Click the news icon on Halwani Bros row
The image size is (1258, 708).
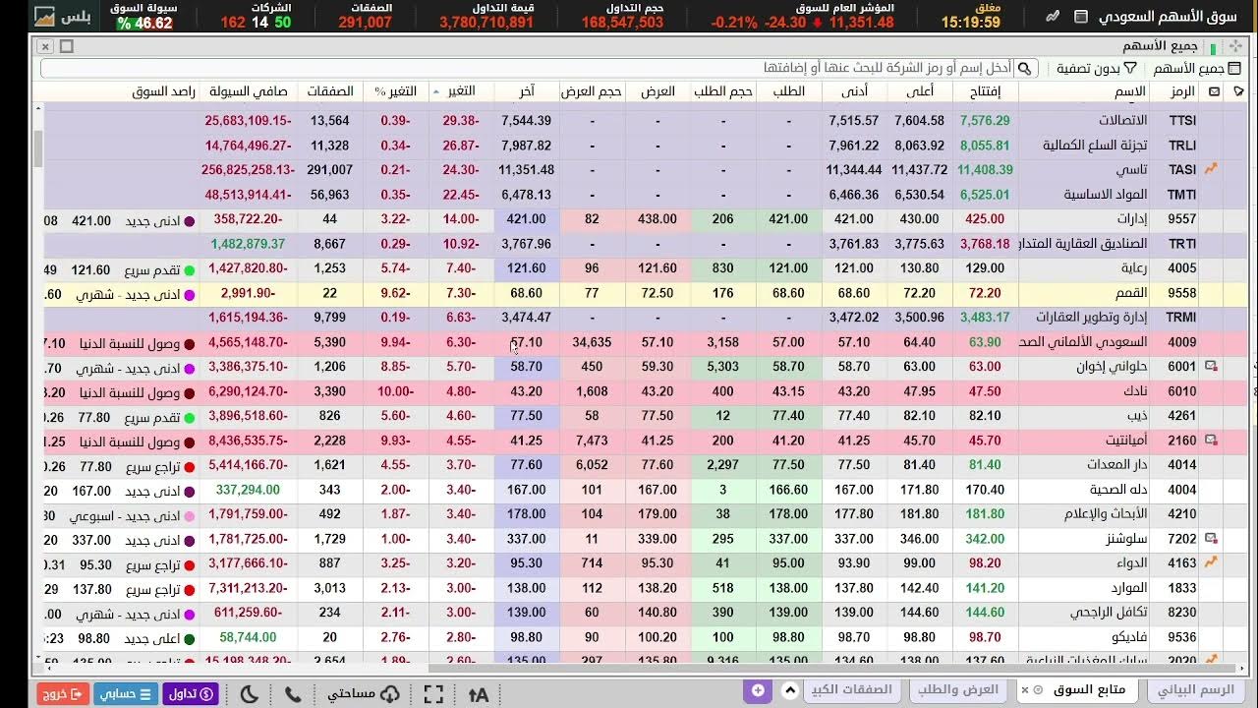[x=1211, y=367]
